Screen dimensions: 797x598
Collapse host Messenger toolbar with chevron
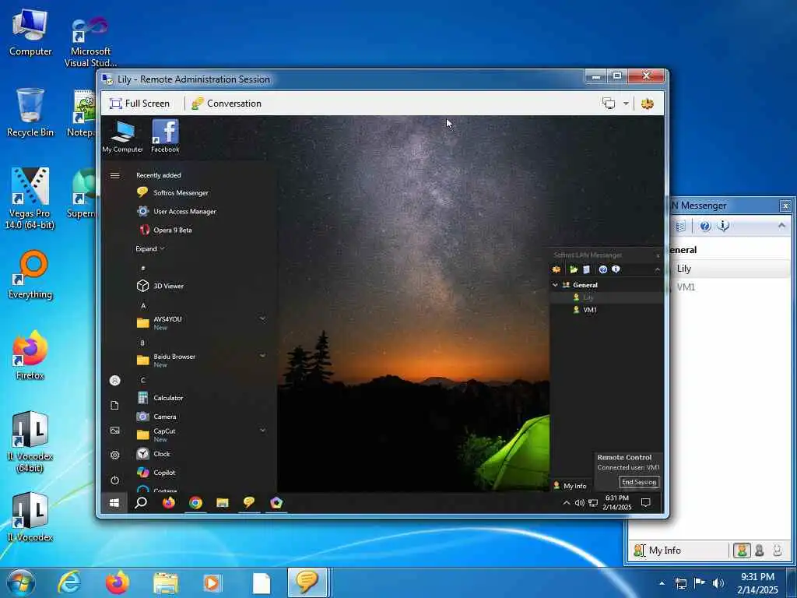point(781,225)
